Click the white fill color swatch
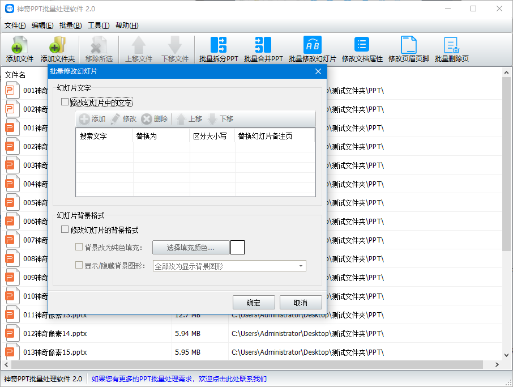Image resolution: width=513 pixels, height=387 pixels. coord(237,247)
